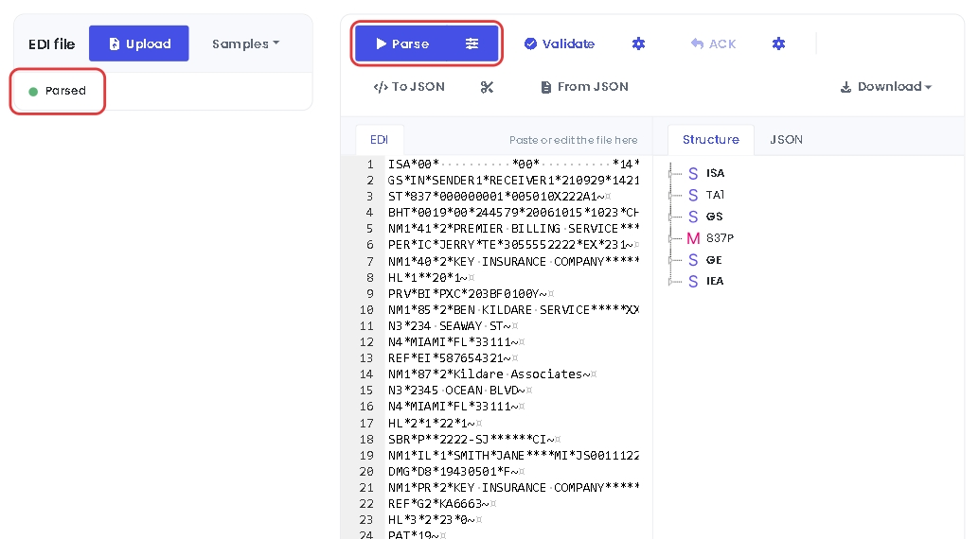This screenshot has height=539, width=979.
Task: Click the S icon beside ISA
Action: pos(693,173)
